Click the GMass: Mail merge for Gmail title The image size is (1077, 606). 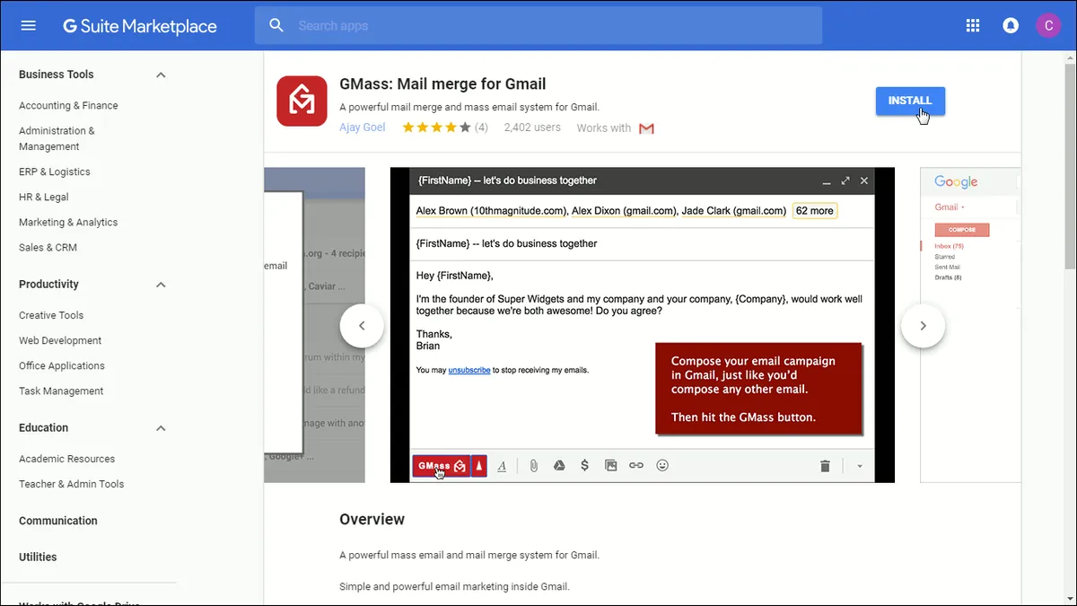pos(442,84)
